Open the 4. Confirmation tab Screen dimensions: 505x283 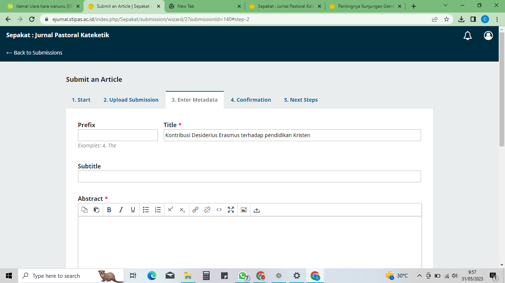(251, 100)
